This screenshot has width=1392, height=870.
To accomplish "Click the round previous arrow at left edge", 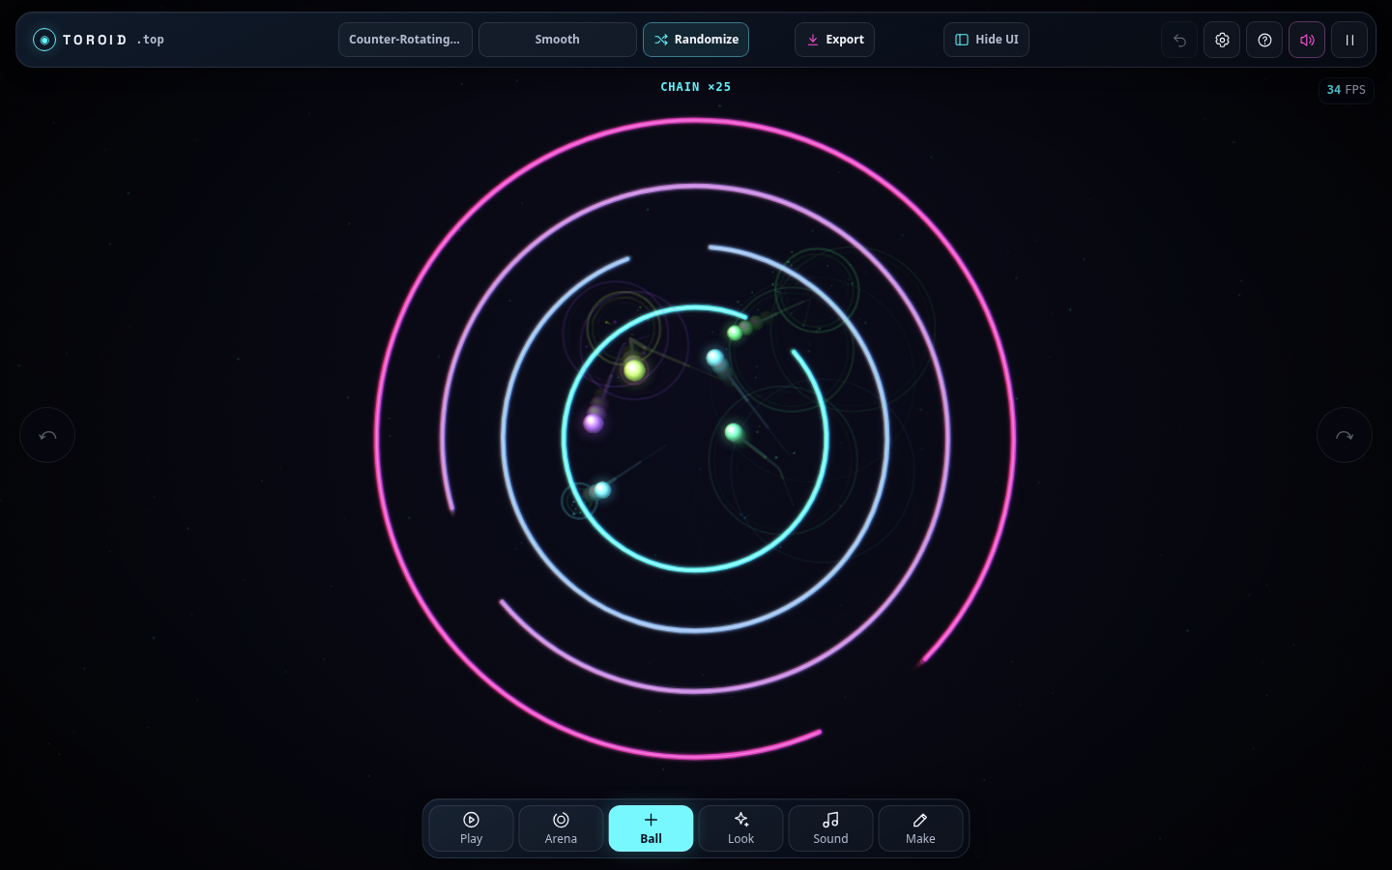I will tap(47, 435).
